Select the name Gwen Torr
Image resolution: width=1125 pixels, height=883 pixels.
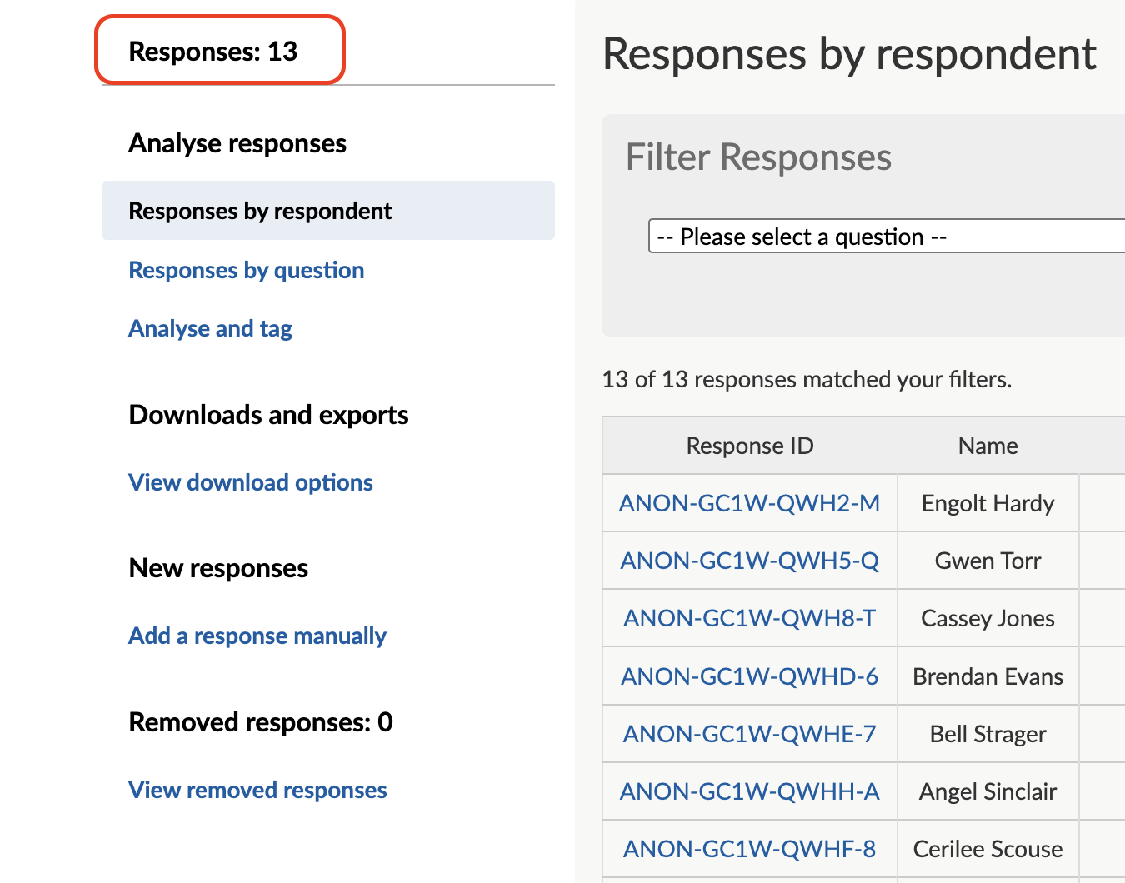coord(988,561)
